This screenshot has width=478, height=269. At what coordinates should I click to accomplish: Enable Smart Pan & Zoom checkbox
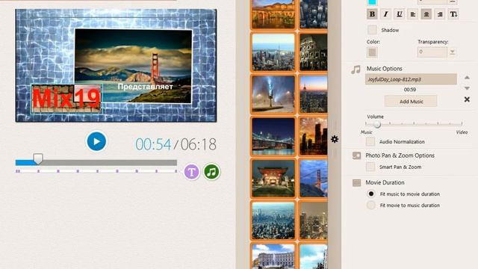tap(370, 167)
